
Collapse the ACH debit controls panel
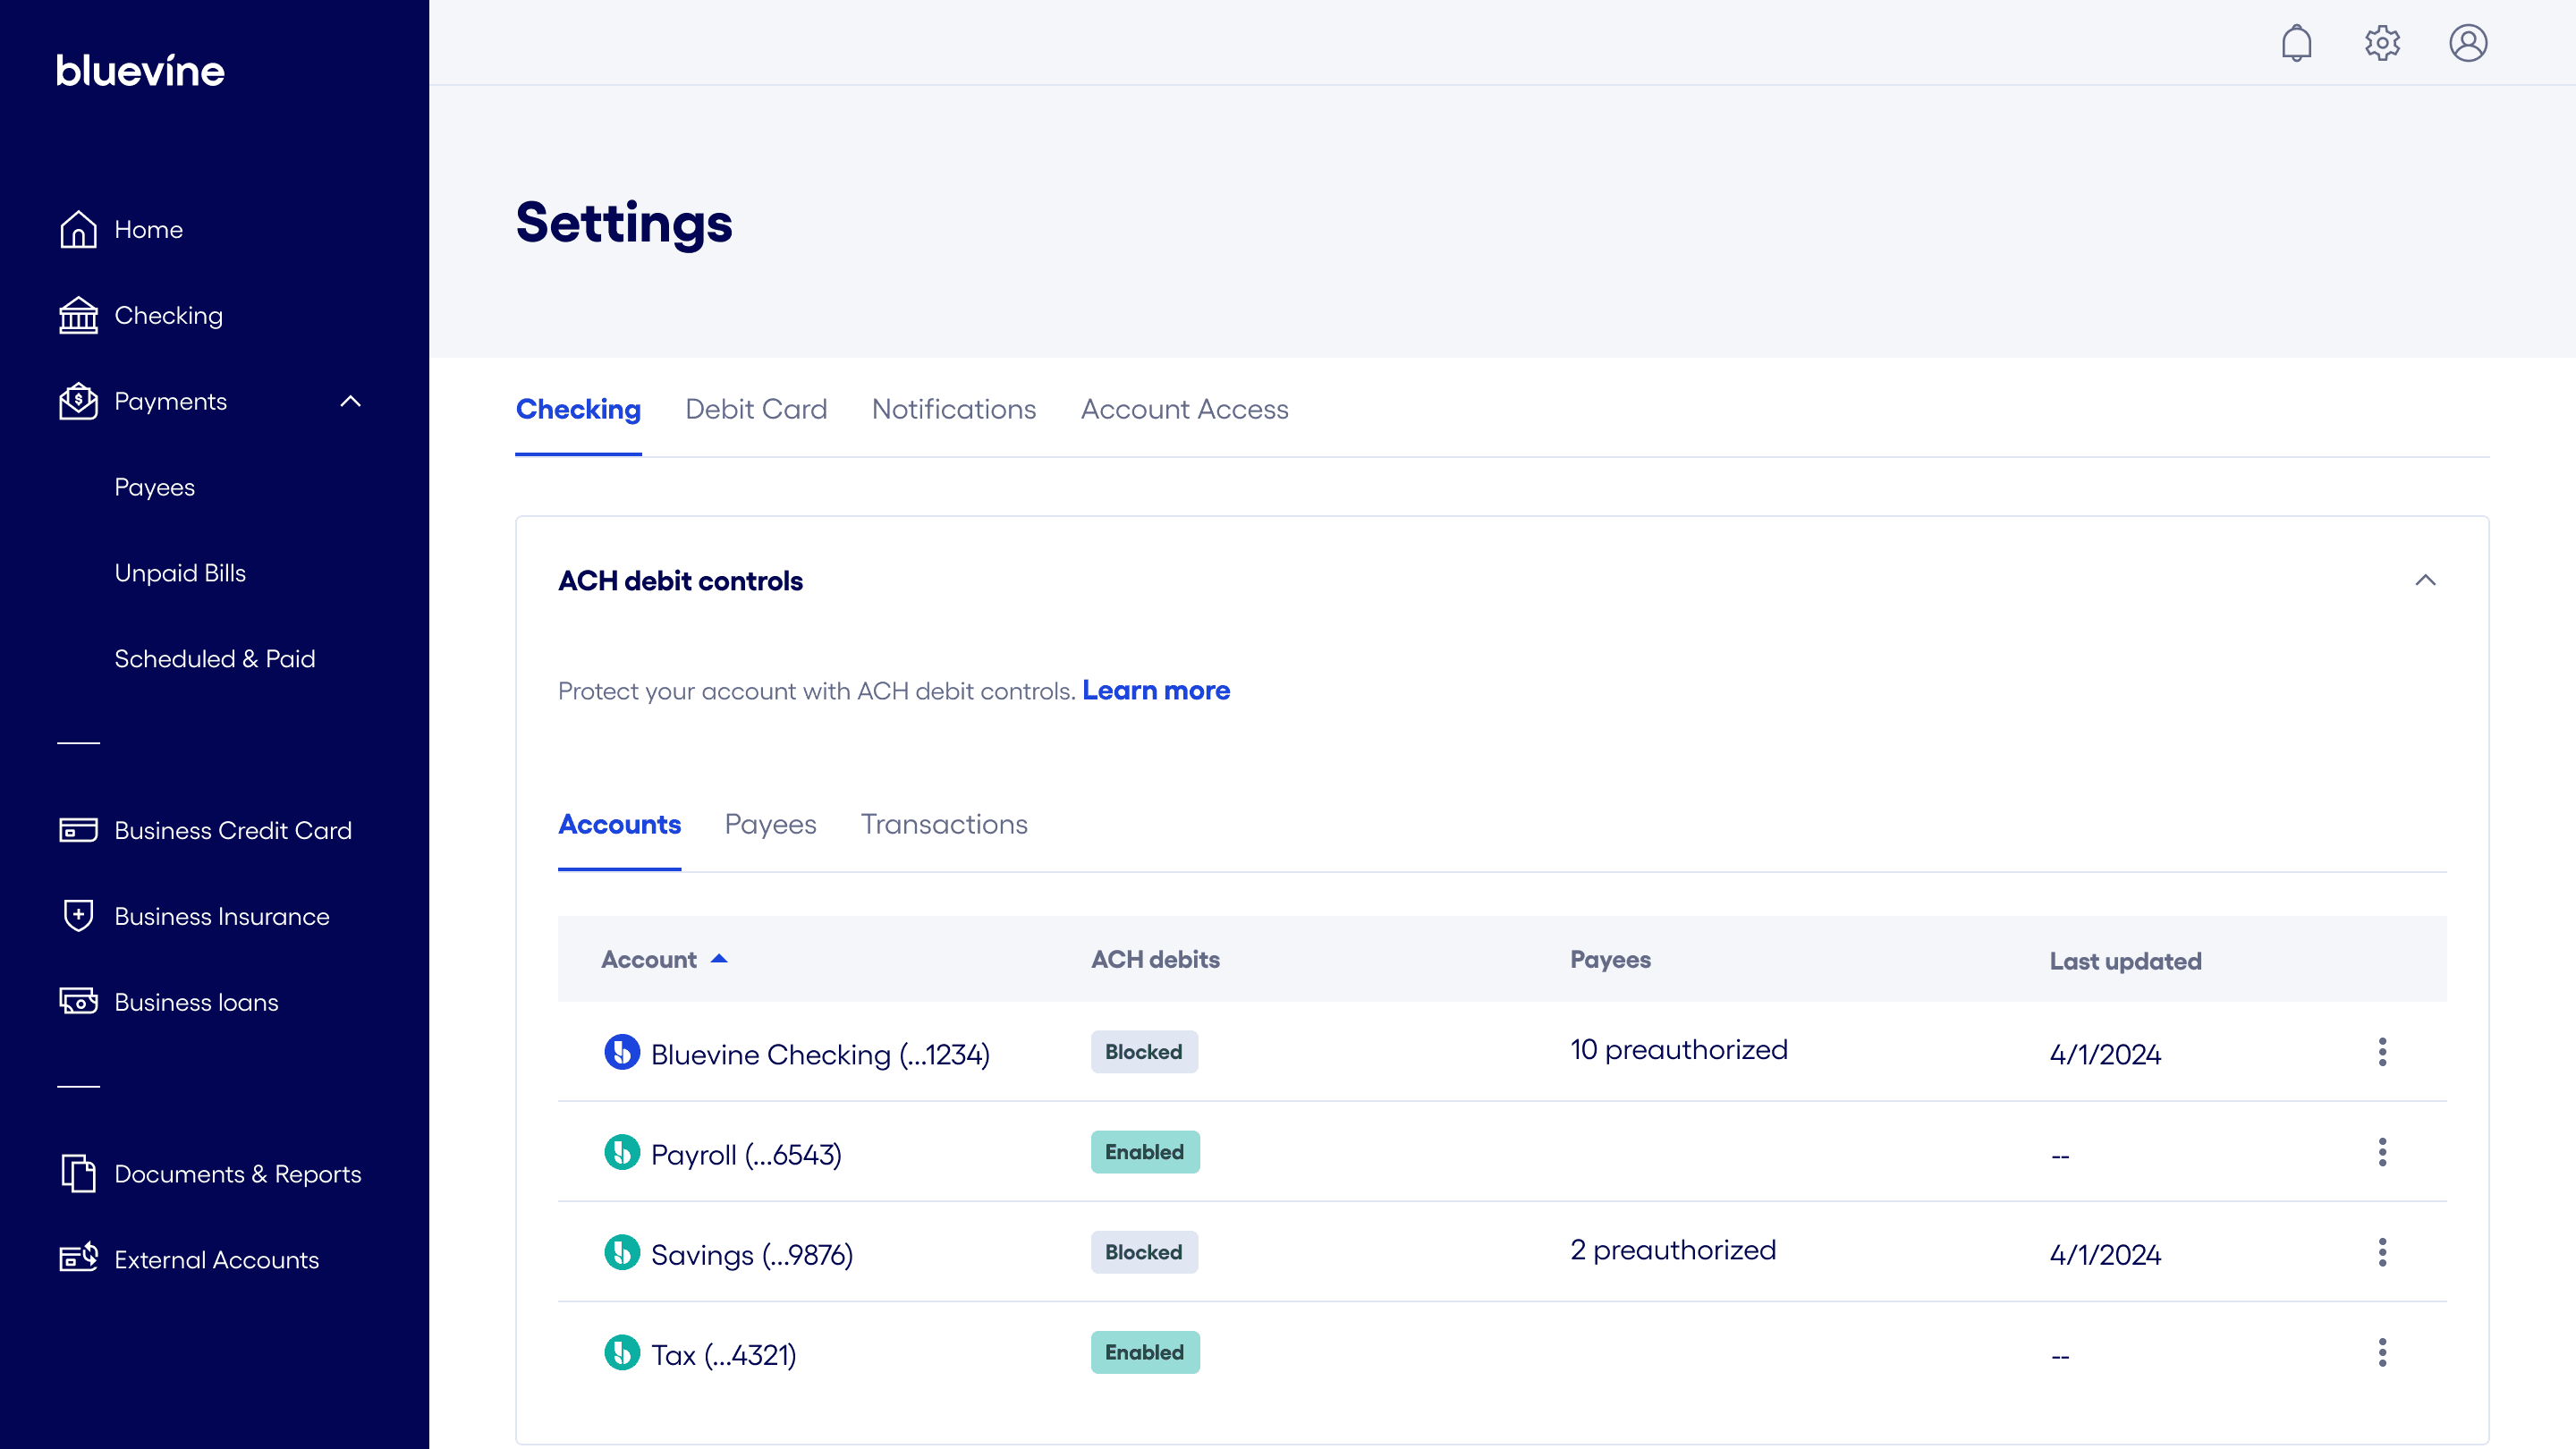click(x=2424, y=580)
